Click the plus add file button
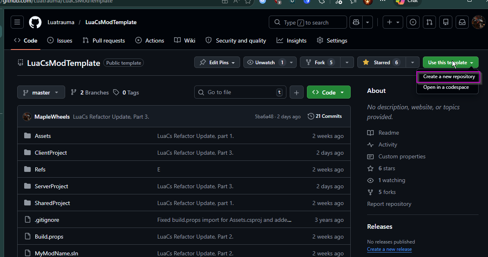488x257 pixels. tap(297, 92)
